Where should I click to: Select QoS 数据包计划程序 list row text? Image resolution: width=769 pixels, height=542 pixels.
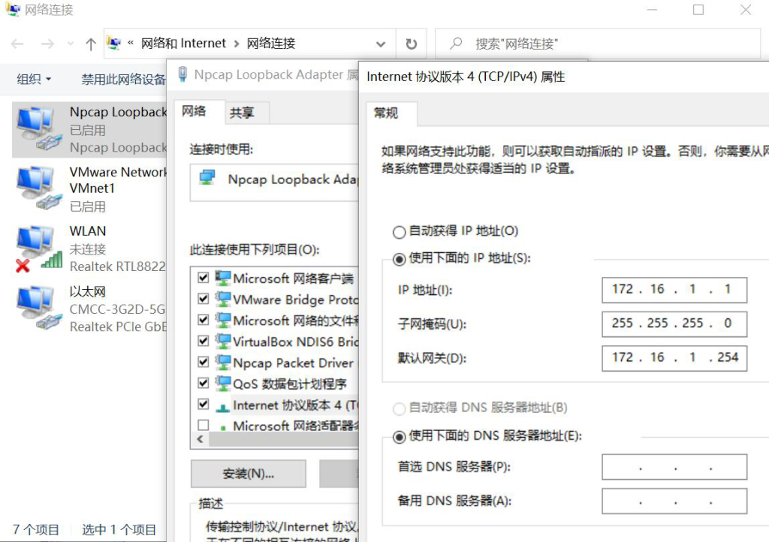click(x=289, y=384)
